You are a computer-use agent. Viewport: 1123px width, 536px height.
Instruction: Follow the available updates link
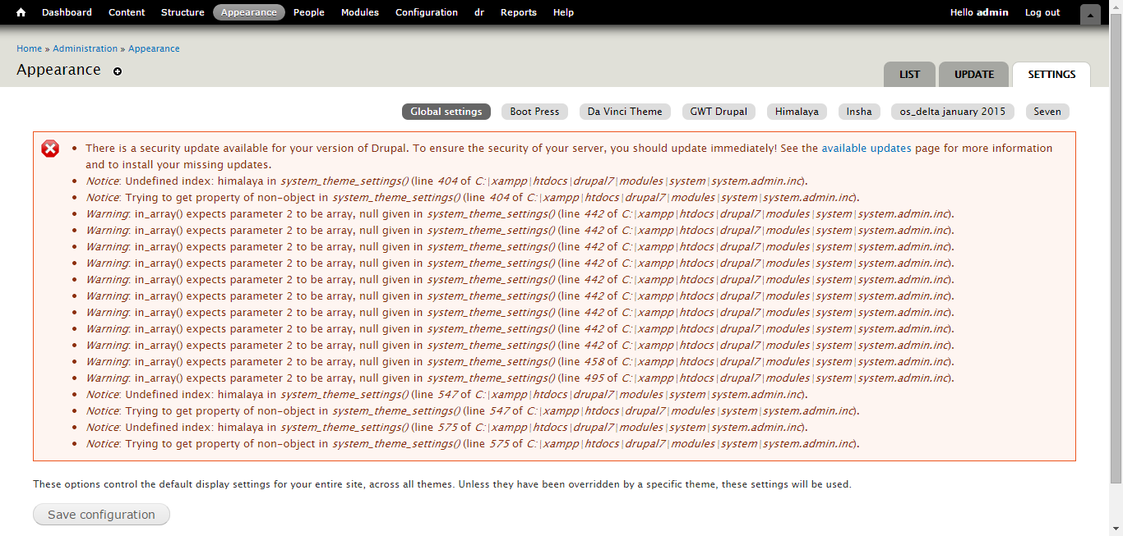[x=867, y=149]
